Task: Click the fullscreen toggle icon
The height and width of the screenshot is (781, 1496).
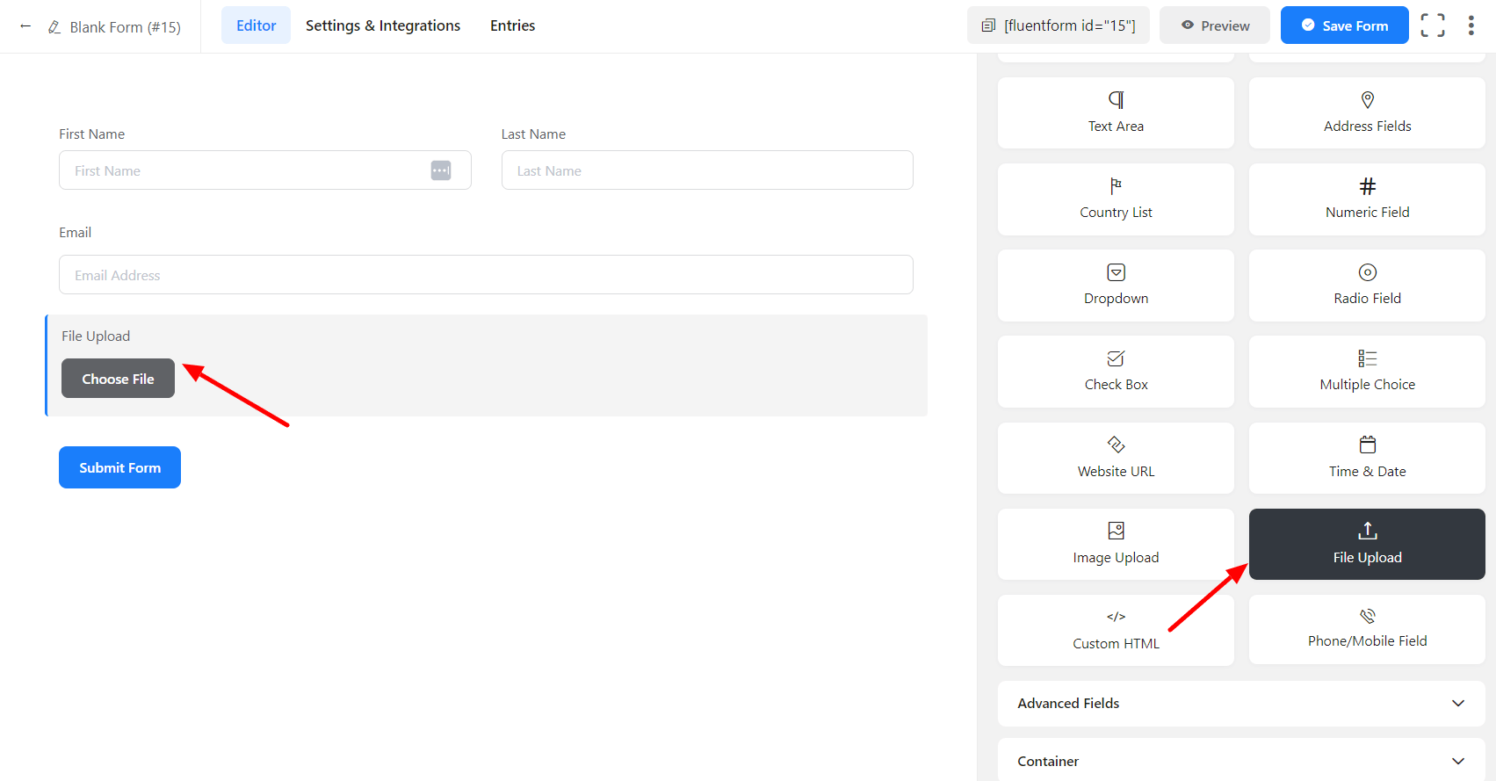Action: point(1432,25)
